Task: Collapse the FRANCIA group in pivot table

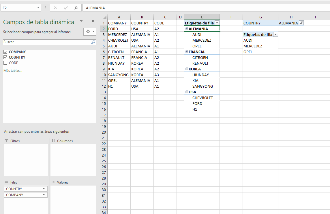Action: pyautogui.click(x=187, y=52)
